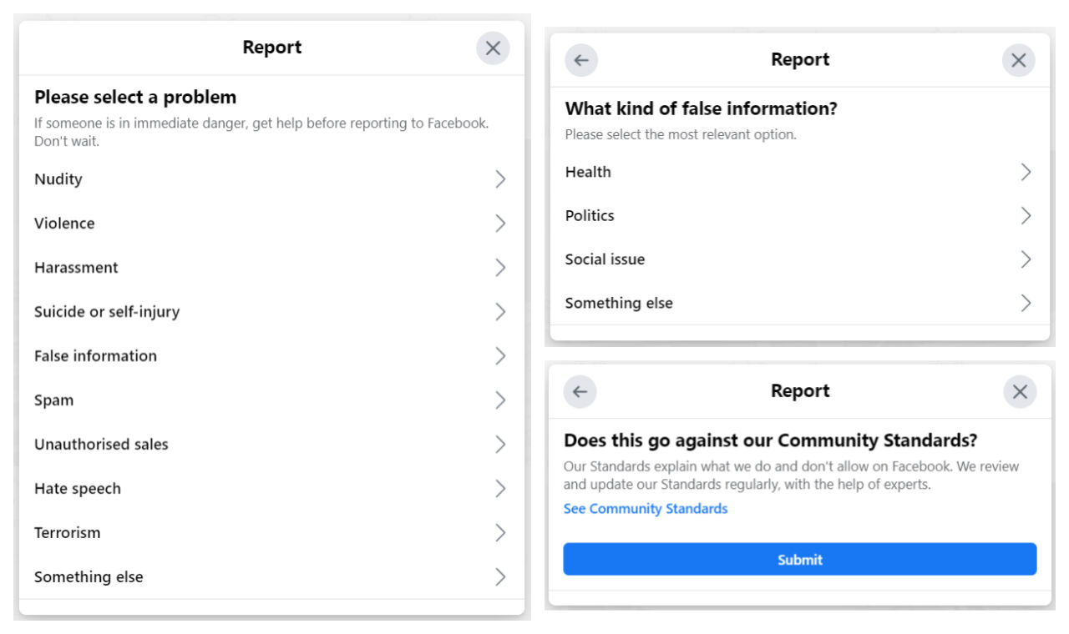Click 'Something else' under false information

click(619, 304)
